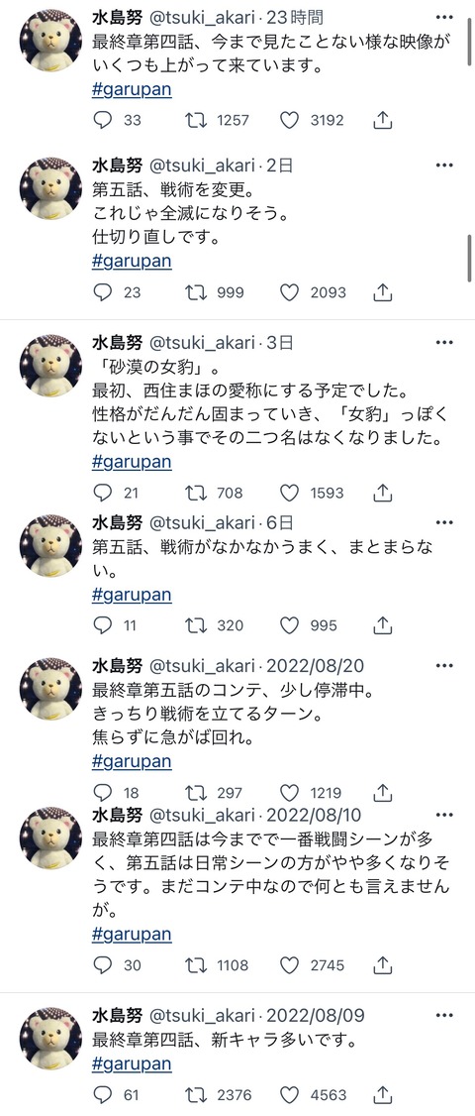Screen dimensions: 475x1116
Task: Open more options on the 2日 tweet
Action: click(444, 166)
